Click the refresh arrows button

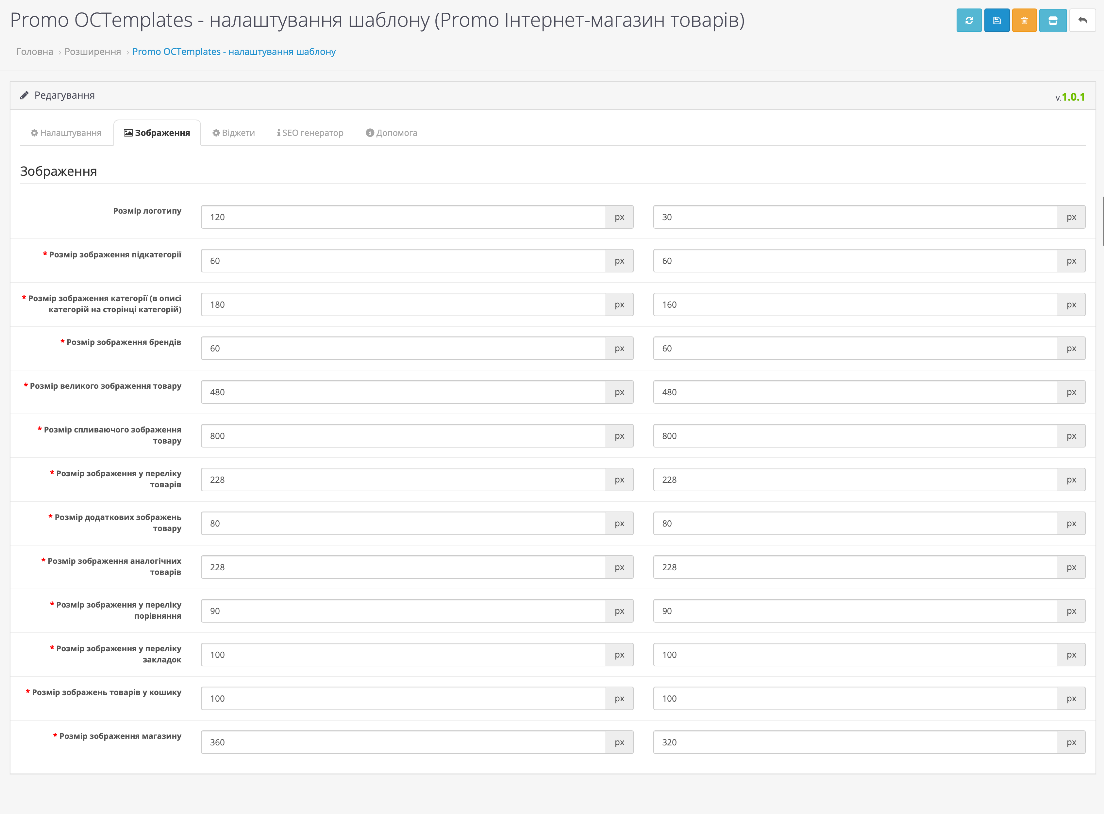[968, 21]
